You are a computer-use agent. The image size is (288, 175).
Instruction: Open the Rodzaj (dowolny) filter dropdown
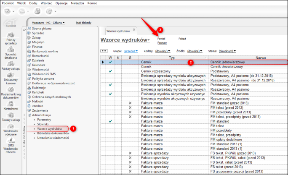coord(163,51)
